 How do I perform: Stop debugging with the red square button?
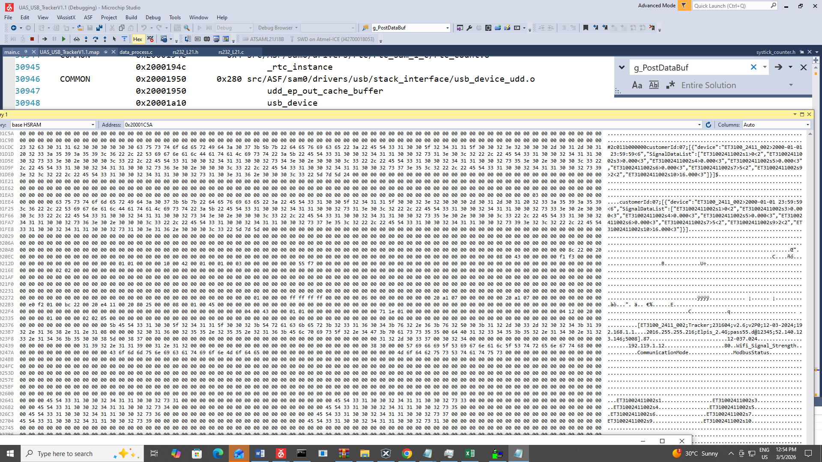32,39
